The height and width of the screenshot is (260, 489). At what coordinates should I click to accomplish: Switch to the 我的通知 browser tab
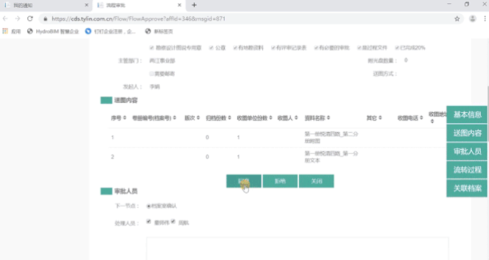pyautogui.click(x=46, y=5)
